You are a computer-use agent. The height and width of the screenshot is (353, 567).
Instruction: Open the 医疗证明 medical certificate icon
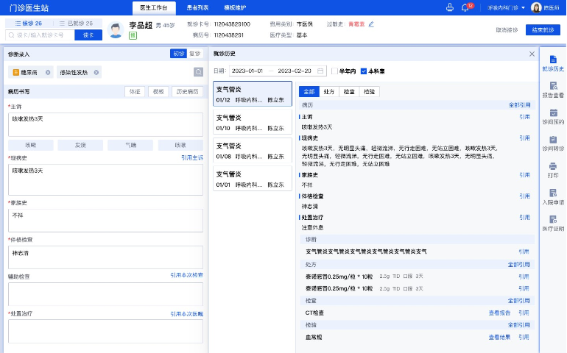(553, 223)
